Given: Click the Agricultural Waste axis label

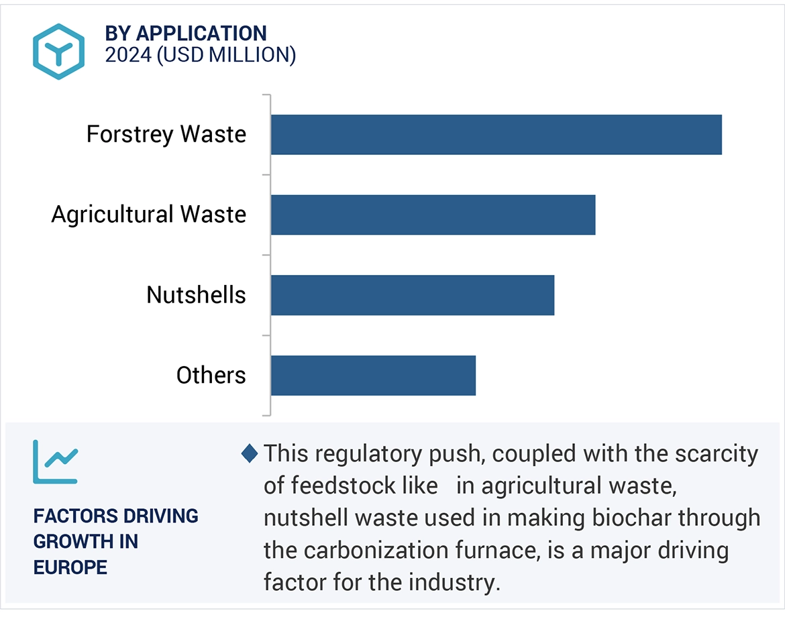Looking at the screenshot, I should click(x=149, y=215).
